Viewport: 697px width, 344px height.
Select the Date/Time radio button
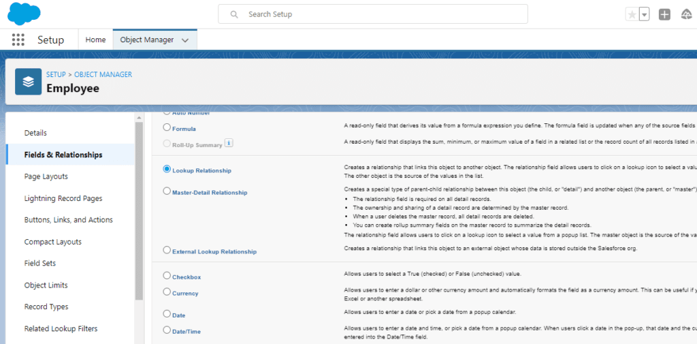167,330
